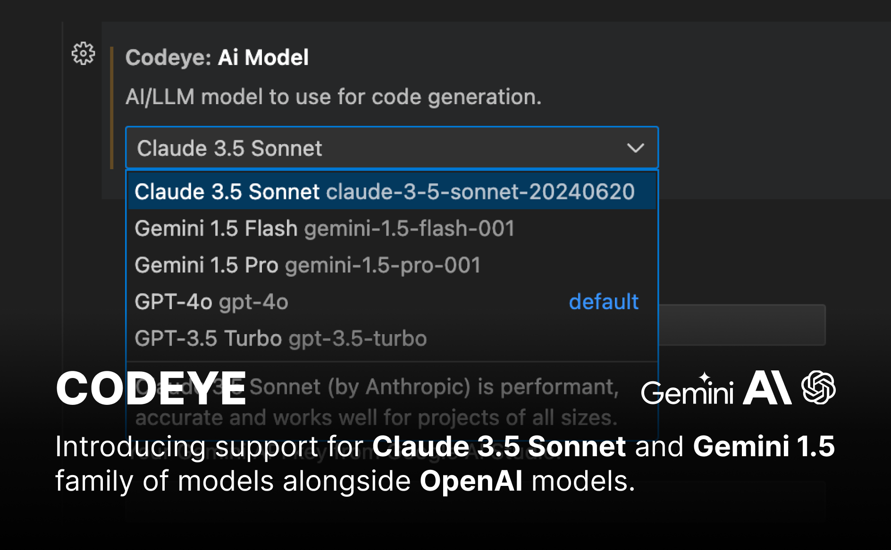Click the settings gear icon
The width and height of the screenshot is (891, 550).
pos(83,53)
